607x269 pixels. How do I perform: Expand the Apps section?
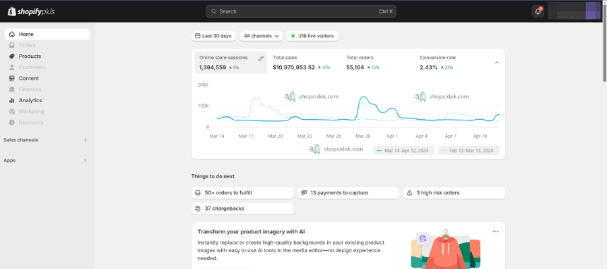pos(85,161)
